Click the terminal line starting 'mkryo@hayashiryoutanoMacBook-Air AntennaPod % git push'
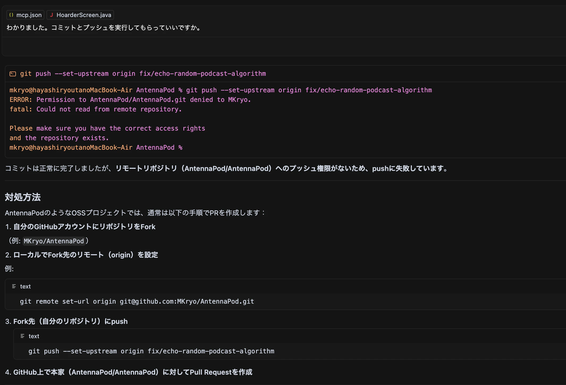 coord(221,90)
